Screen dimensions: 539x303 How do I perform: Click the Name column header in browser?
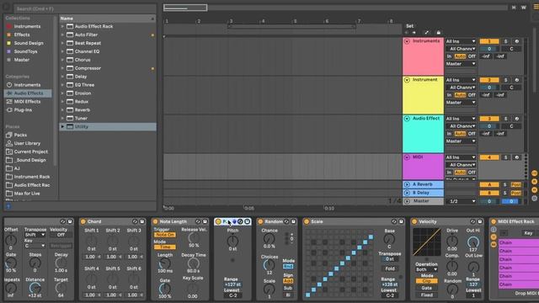coord(108,19)
